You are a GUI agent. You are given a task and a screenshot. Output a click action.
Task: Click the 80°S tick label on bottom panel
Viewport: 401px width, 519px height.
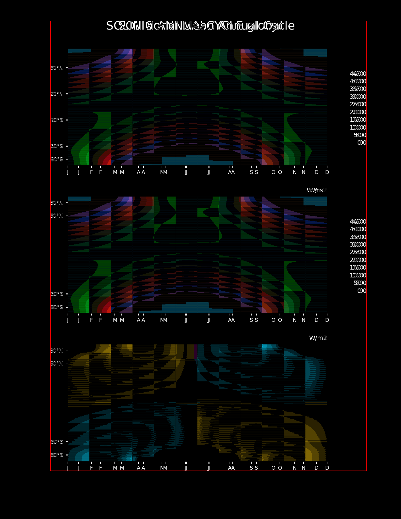click(x=57, y=455)
